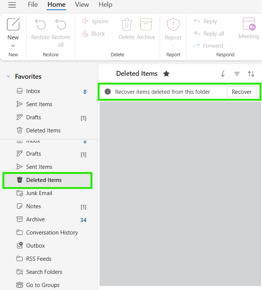Screen dimensions: 262x290
Task: Open Inbox under Favorites
Action: (49, 91)
